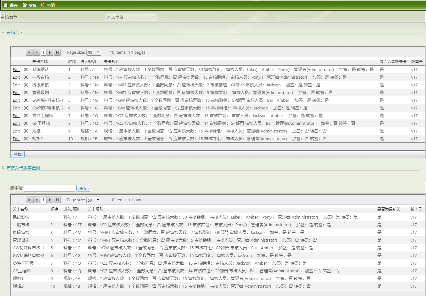Go to next page in lower grid
This screenshot has width=426, height=296.
(50, 200)
